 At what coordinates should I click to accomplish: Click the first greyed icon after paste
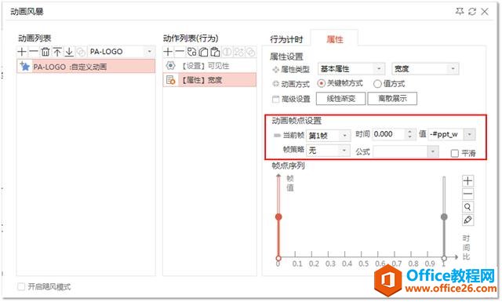[x=227, y=52]
